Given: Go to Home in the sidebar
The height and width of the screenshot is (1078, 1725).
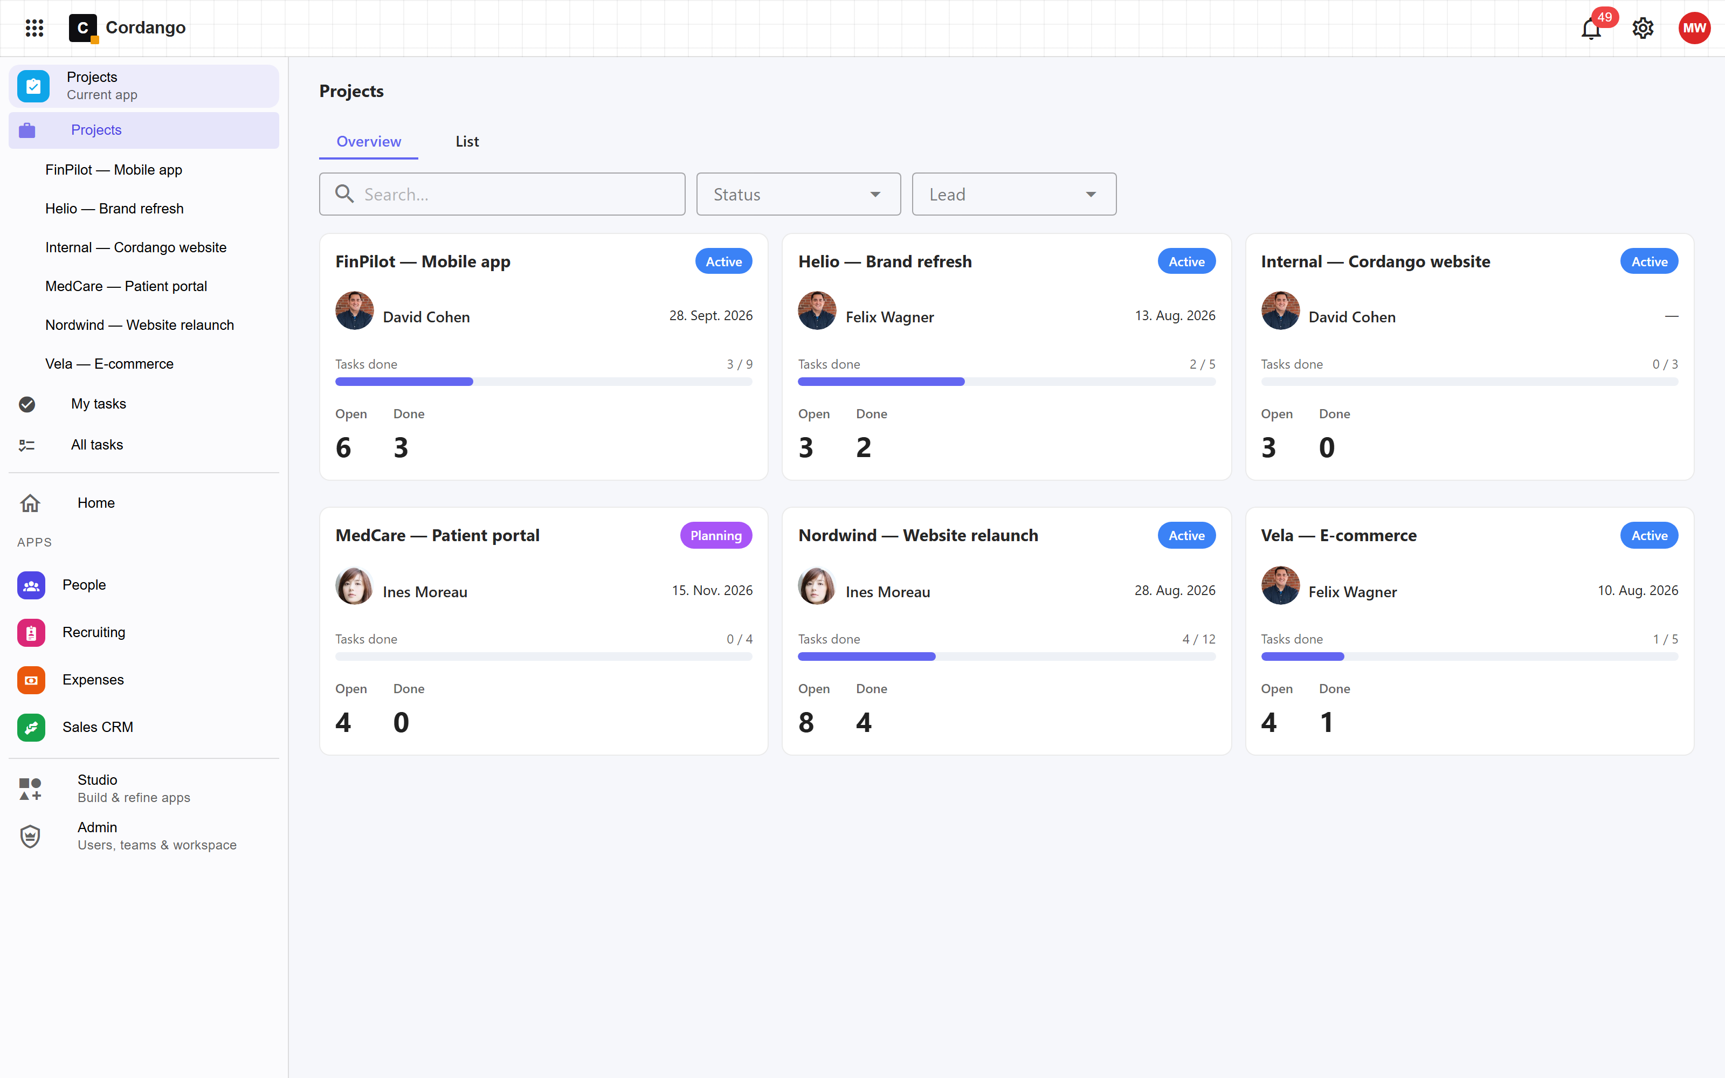Looking at the screenshot, I should point(144,503).
